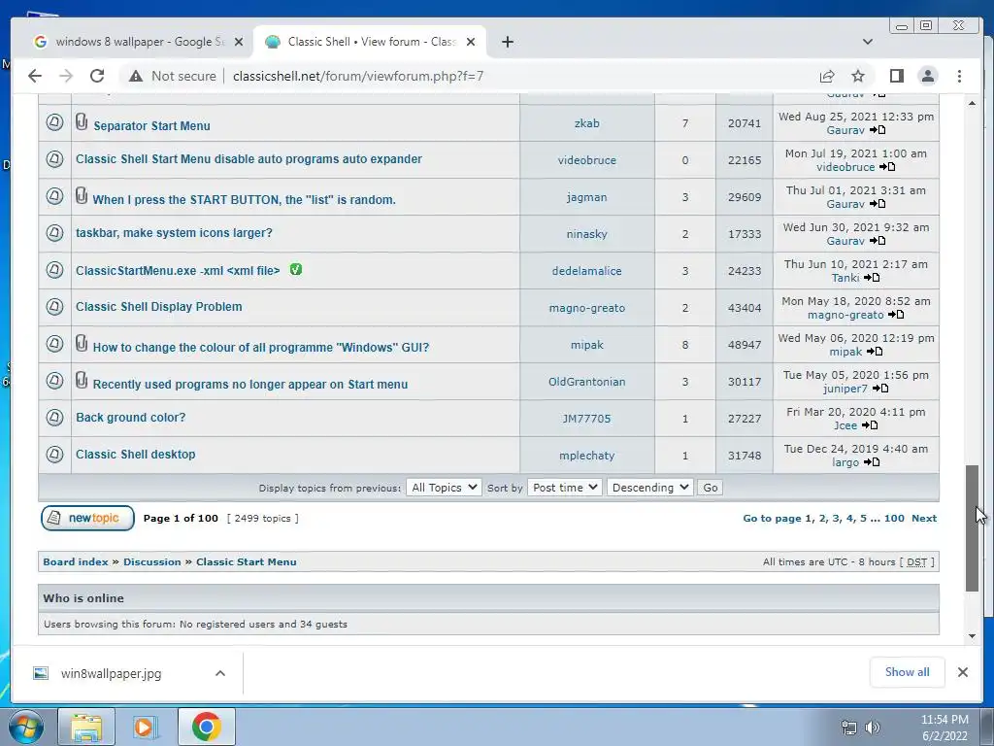This screenshot has height=746, width=994.
Task: Click topic status icon for Separator Start Menu
Action: click(54, 121)
